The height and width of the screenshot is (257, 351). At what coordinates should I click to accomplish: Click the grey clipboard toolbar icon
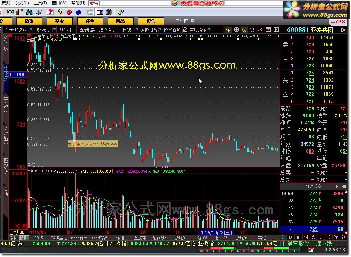90,12
